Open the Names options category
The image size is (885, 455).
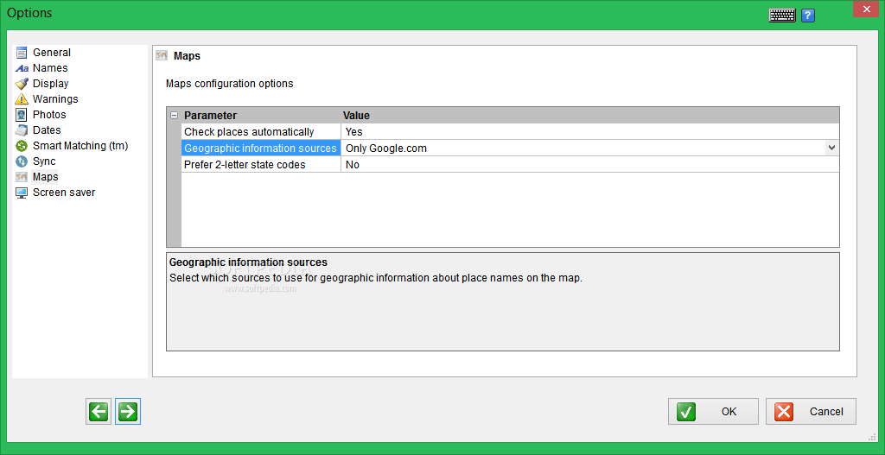(x=50, y=68)
